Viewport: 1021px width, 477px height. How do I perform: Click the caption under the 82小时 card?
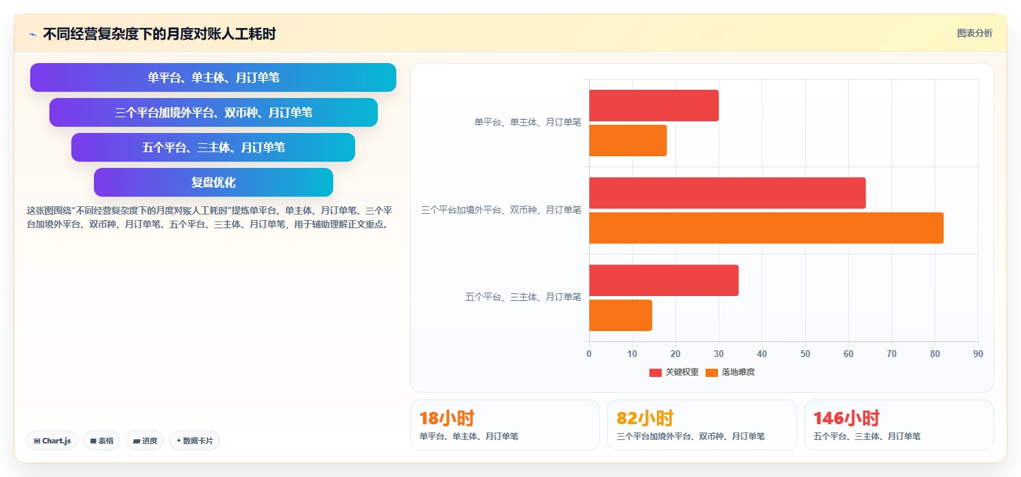coord(690,436)
